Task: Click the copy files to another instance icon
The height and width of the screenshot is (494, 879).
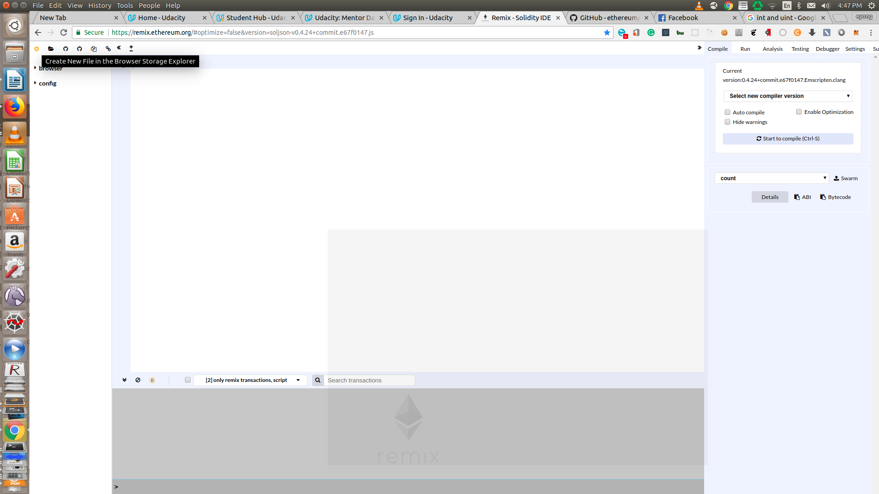Action: click(x=94, y=48)
